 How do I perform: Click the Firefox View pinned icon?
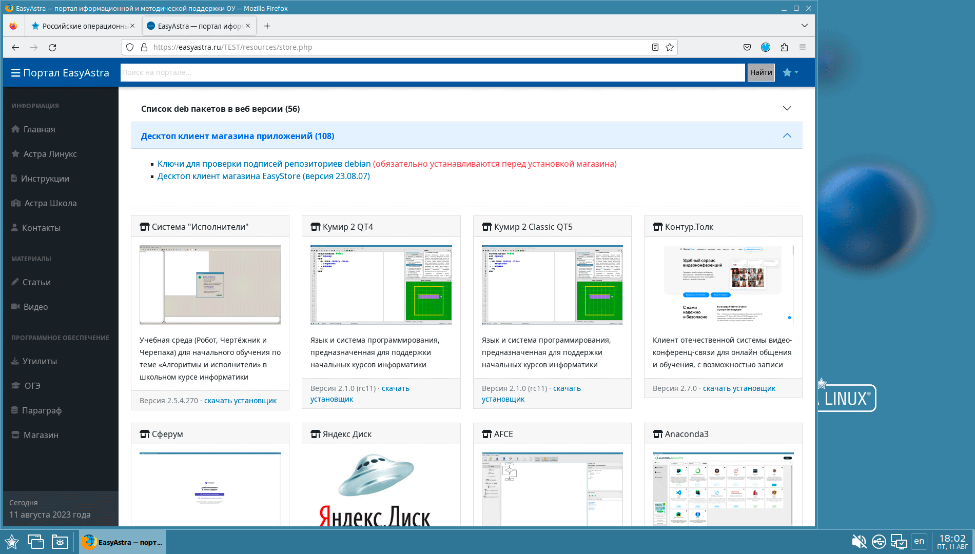[13, 26]
